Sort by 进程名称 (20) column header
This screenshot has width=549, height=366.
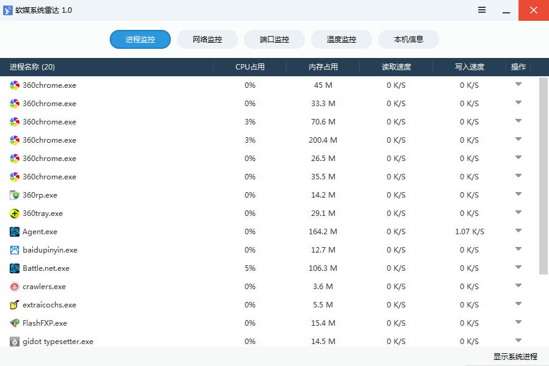pos(106,67)
